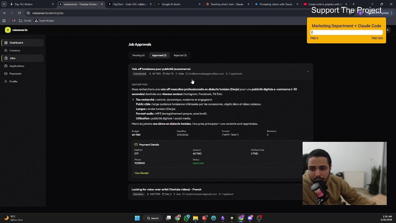Reload the page with refresh button
The width and height of the screenshot is (396, 223).
pos(19,13)
